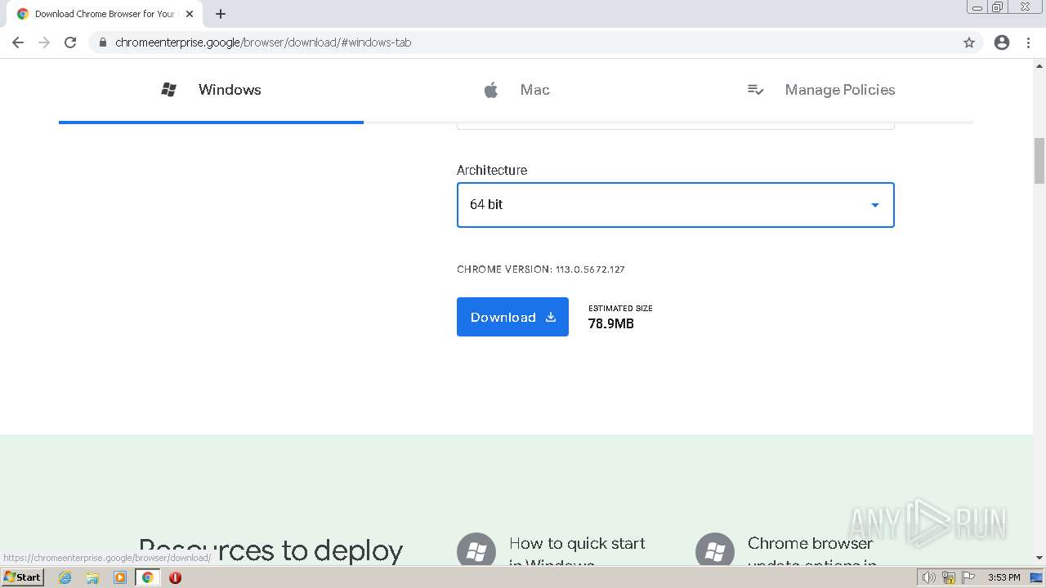
Task: Open the Manage Policies tab
Action: (821, 90)
